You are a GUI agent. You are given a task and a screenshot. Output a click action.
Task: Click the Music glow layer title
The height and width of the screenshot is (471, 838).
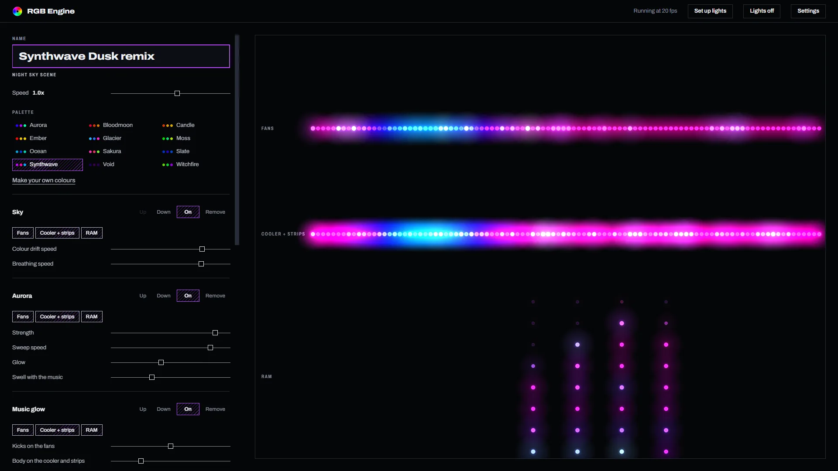[28, 409]
